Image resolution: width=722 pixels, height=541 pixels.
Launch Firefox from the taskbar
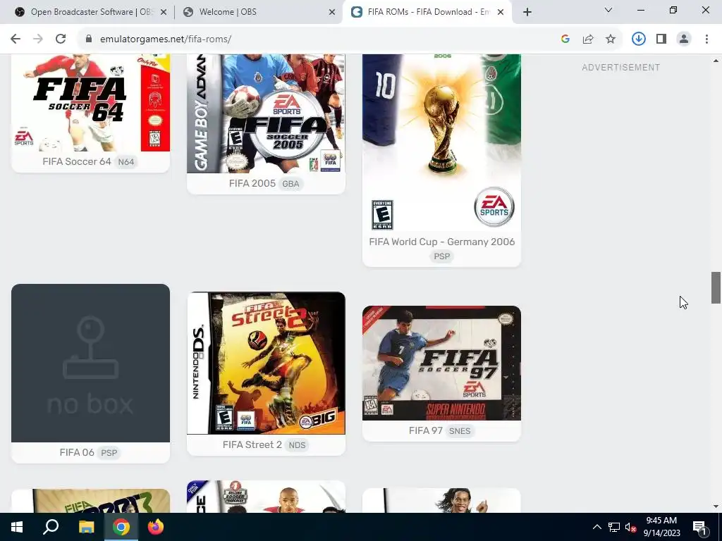tap(156, 527)
